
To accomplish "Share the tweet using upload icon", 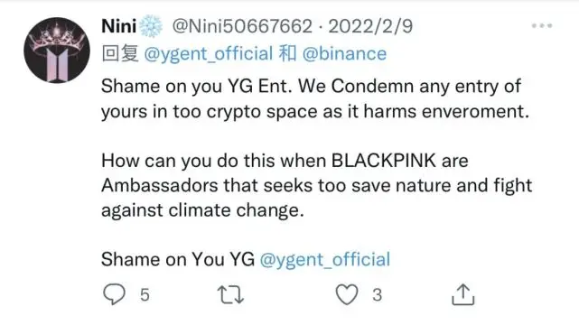I will click(462, 294).
